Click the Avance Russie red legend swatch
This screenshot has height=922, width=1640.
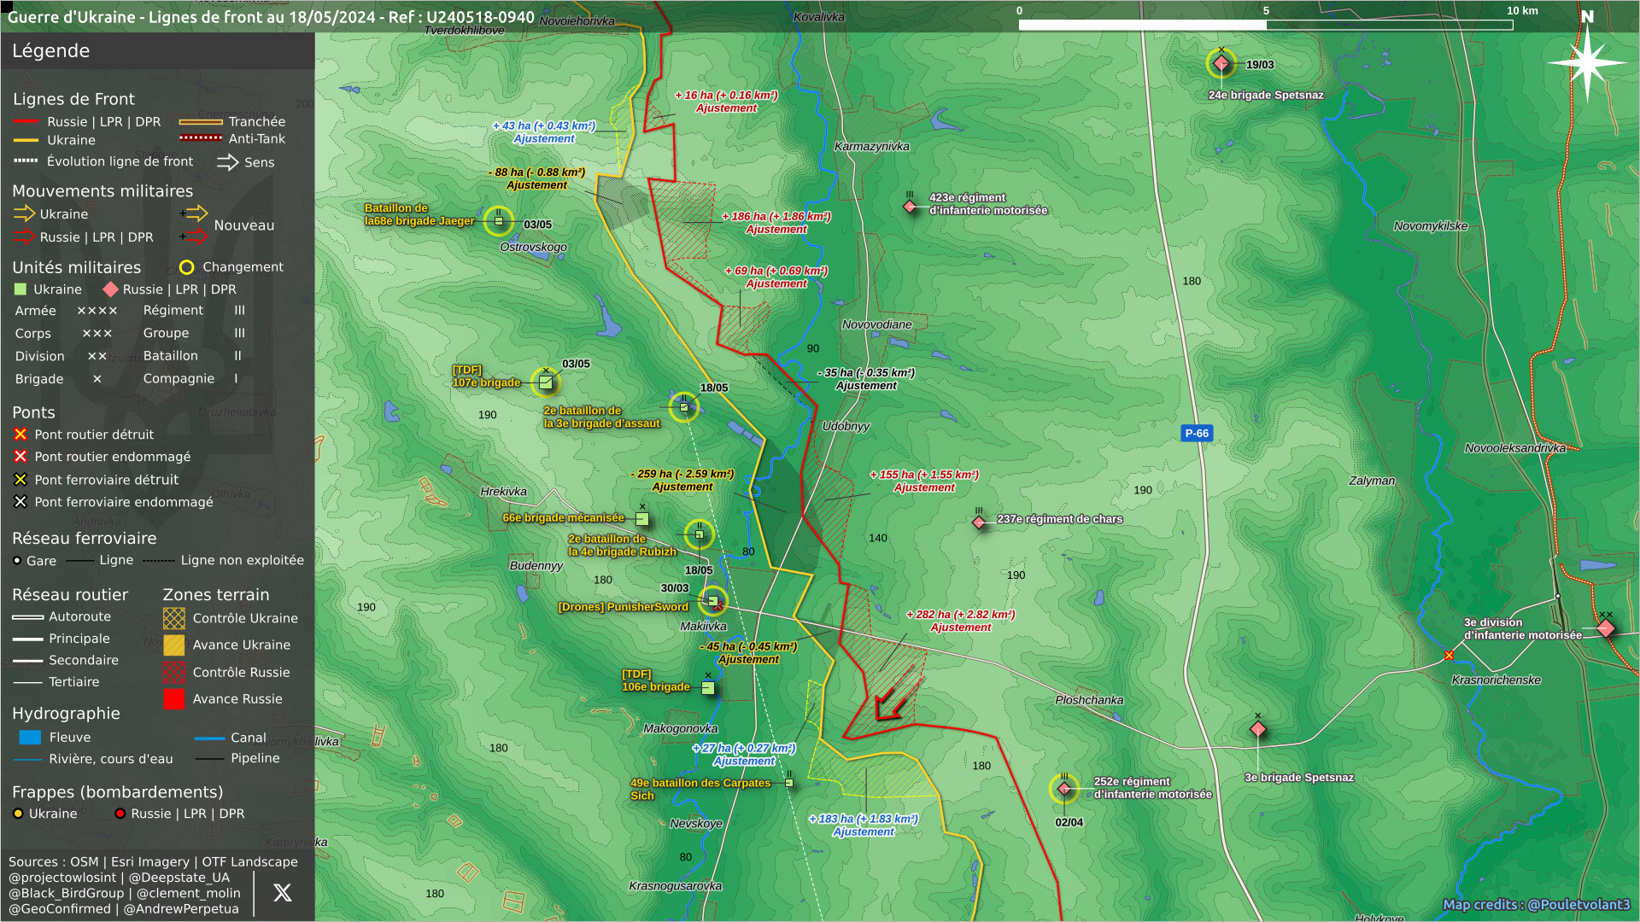(x=173, y=699)
